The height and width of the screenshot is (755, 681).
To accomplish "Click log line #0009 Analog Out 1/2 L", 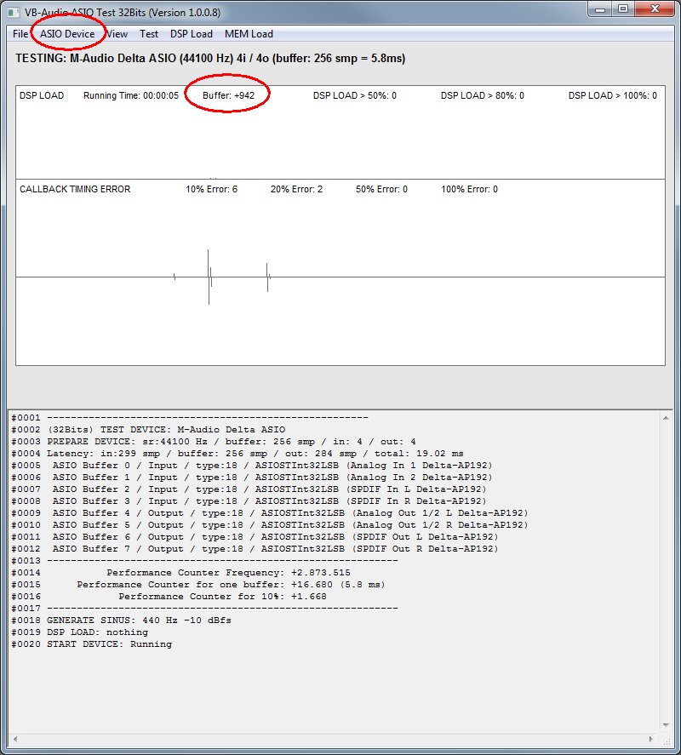I will (270, 513).
